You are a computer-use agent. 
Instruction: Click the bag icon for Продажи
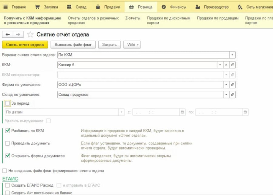pos(98,7)
